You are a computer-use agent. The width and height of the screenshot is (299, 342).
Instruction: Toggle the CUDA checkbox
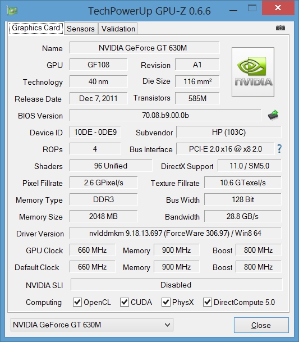tap(124, 302)
